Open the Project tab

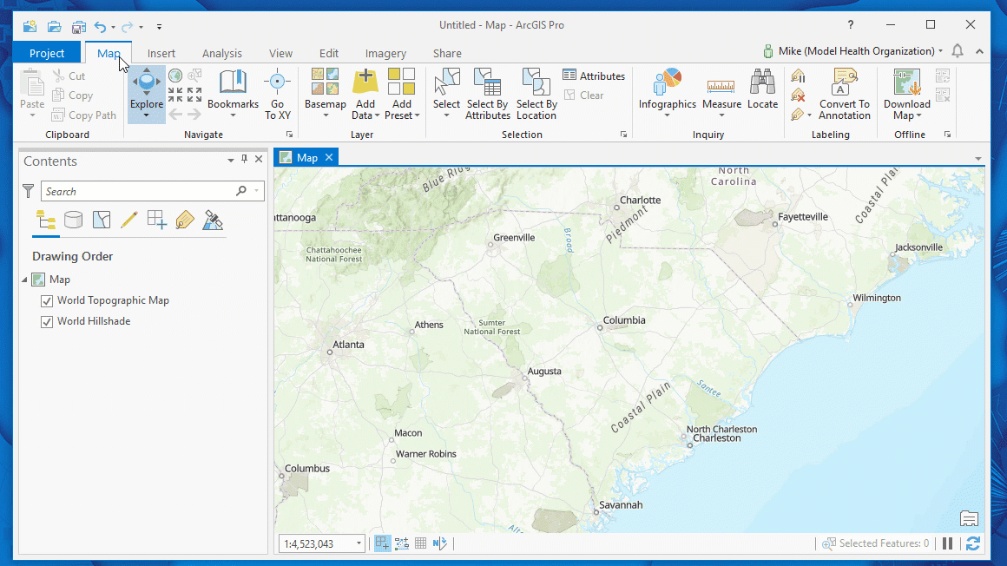(x=47, y=53)
